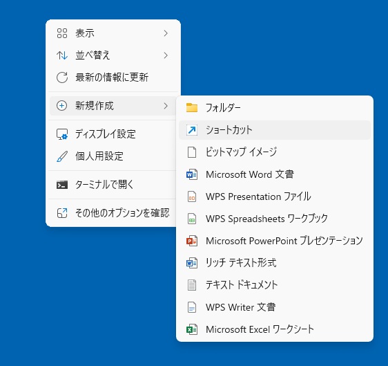Image resolution: width=388 pixels, height=366 pixels.
Task: Click the folder icon next to フォルダー
Action: [192, 108]
